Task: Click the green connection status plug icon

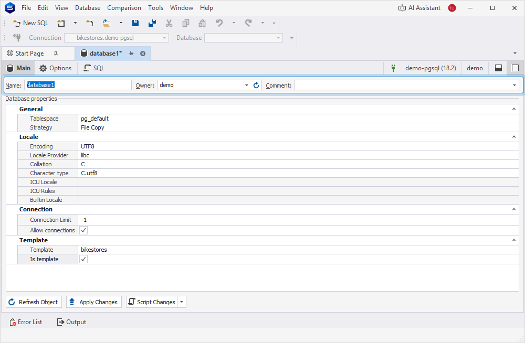Action: (393, 68)
